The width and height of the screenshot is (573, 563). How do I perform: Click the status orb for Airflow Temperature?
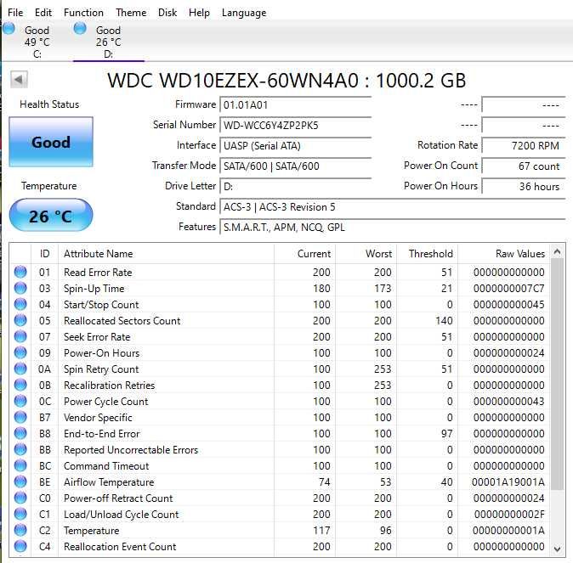20,481
